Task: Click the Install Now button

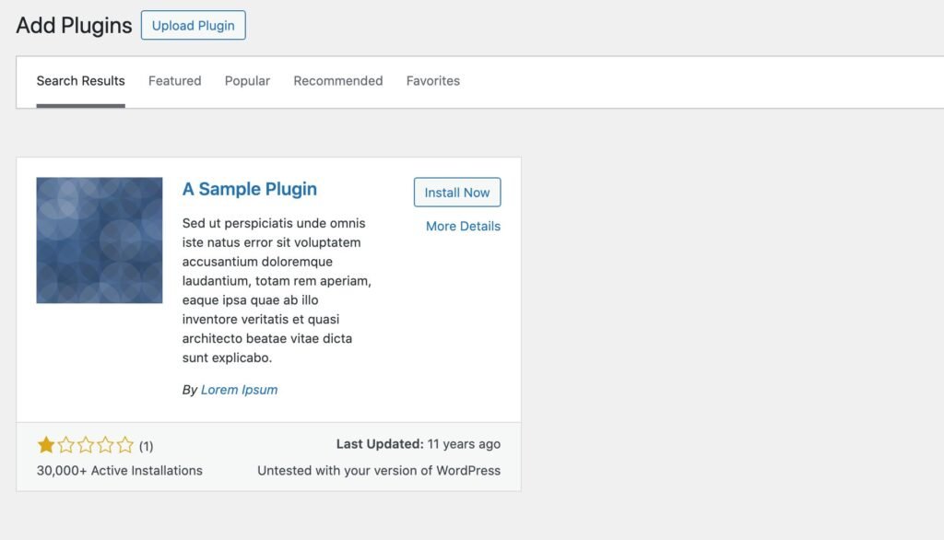Action: click(x=456, y=192)
